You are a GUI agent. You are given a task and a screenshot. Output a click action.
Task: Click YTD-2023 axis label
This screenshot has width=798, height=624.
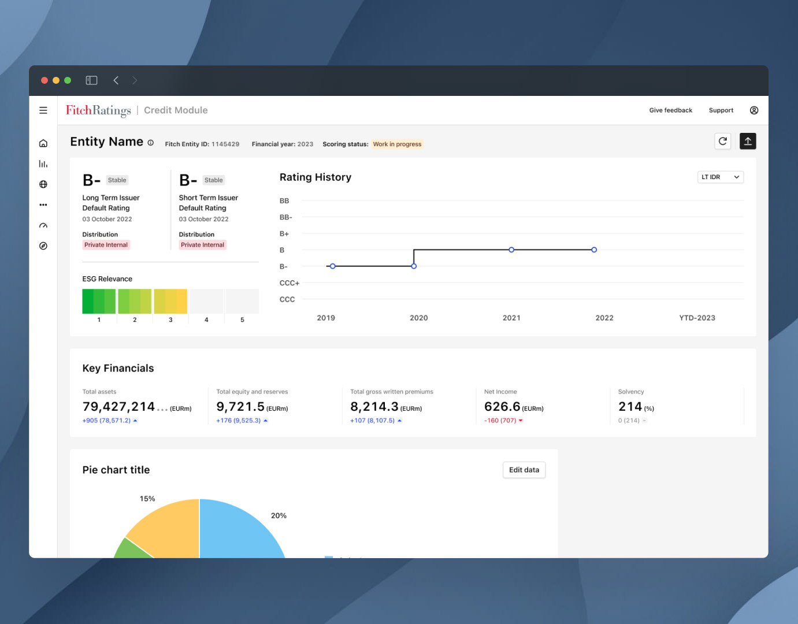697,318
